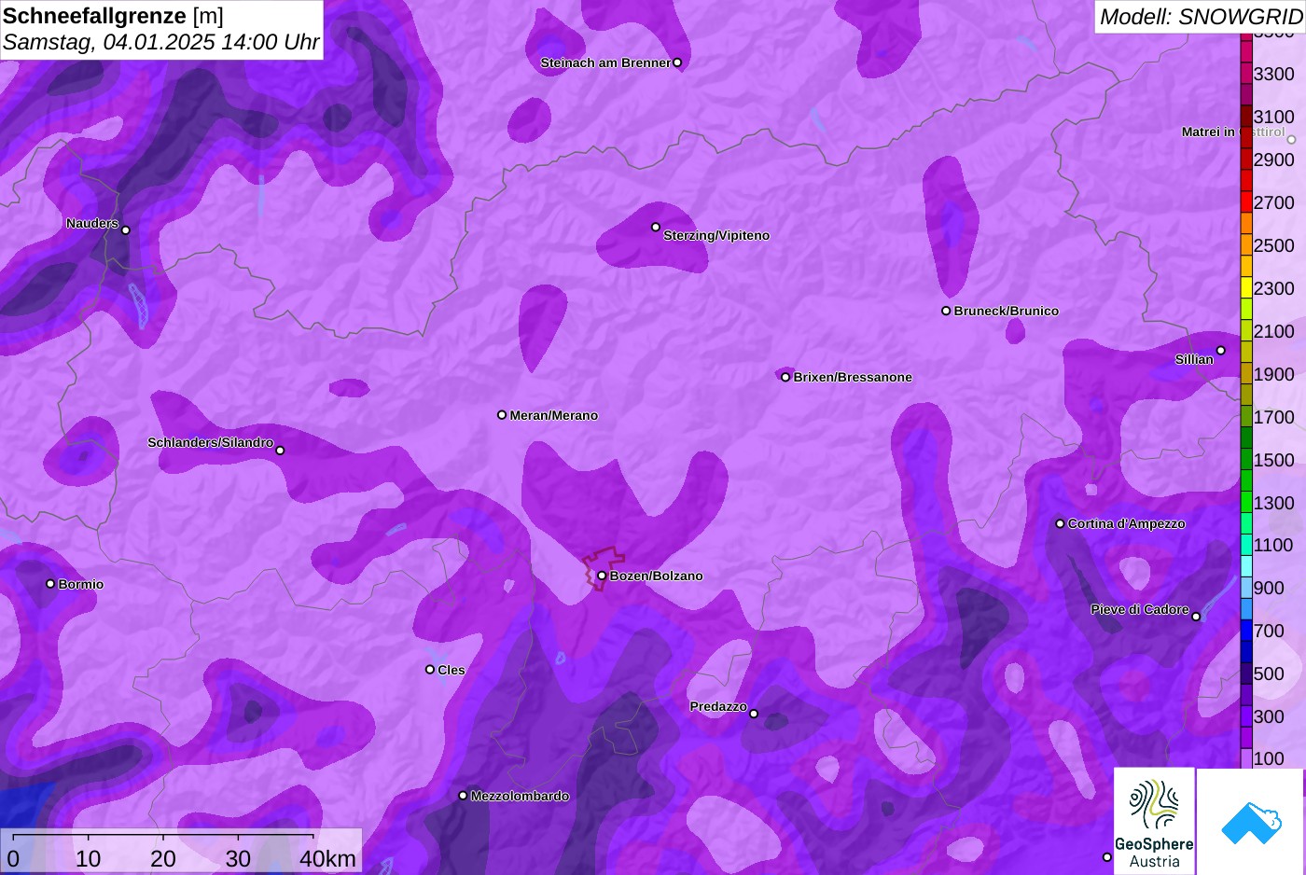
Task: Click the Cortina d'Ampezzo label text
Action: 1127,523
